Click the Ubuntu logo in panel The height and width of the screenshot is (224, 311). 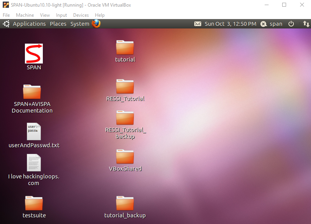(x=6, y=24)
